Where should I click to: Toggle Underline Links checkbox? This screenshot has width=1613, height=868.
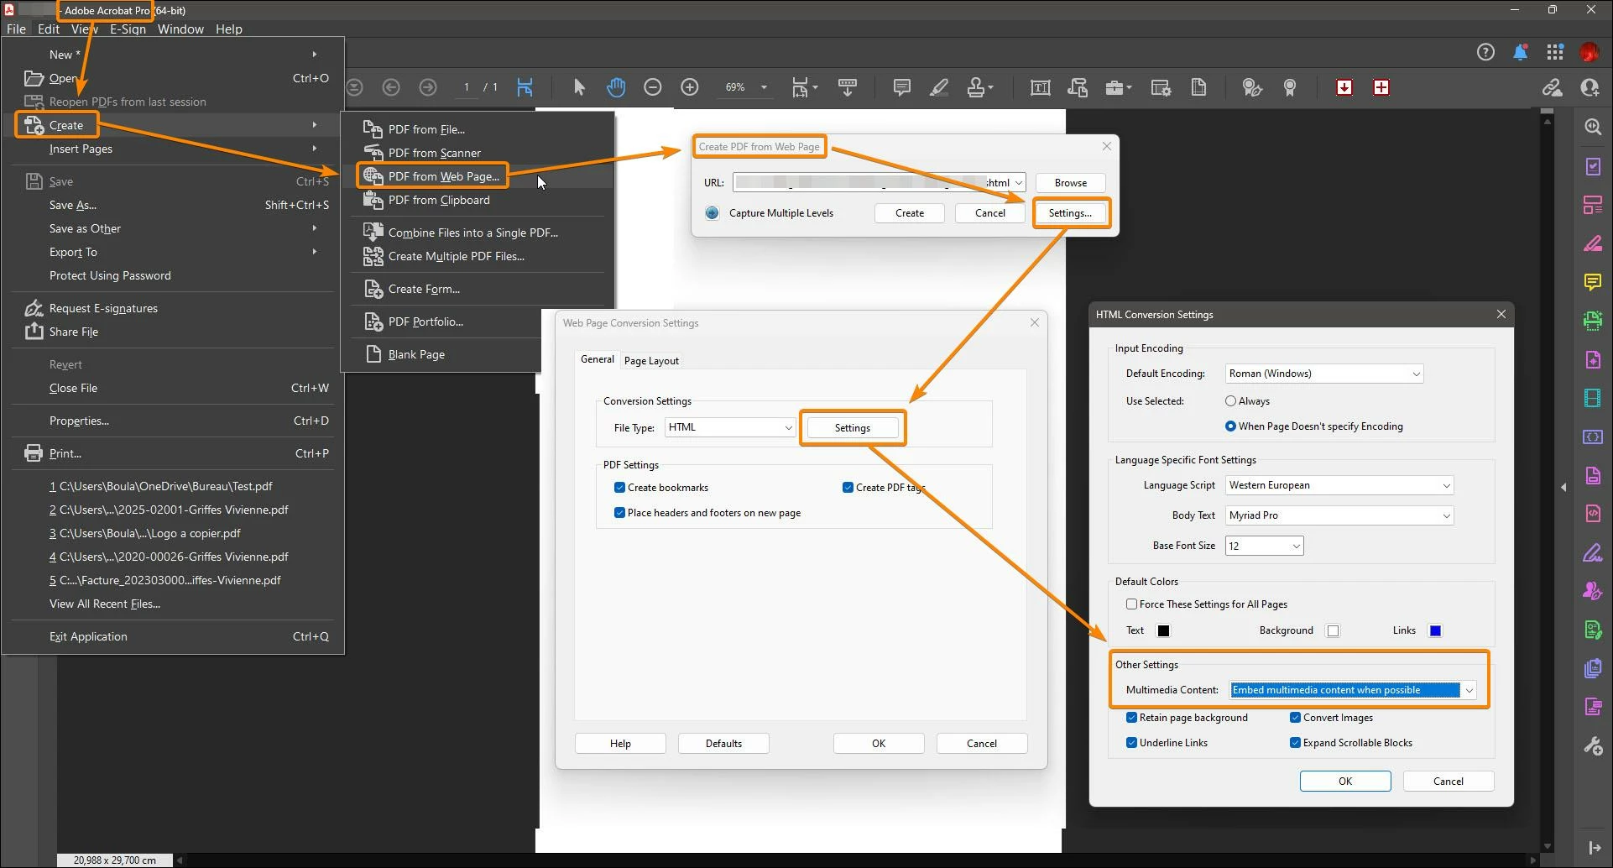(1131, 743)
